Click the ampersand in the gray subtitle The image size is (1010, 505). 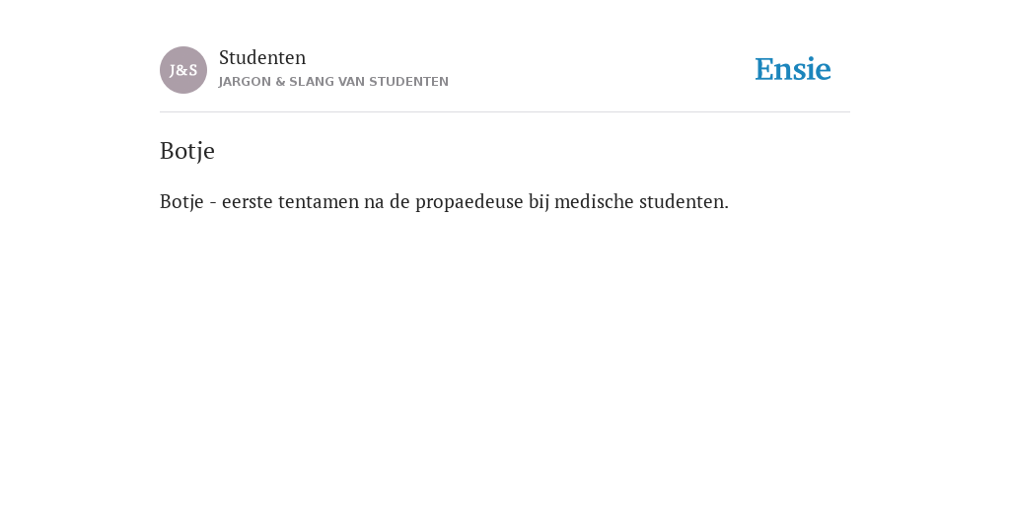coord(279,82)
